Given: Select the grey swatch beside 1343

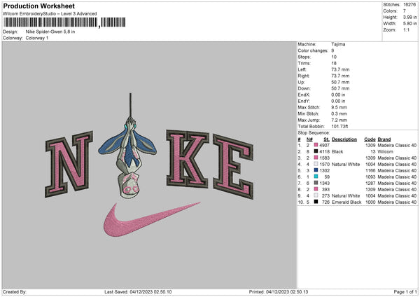Looking at the screenshot, I should 316,183.
